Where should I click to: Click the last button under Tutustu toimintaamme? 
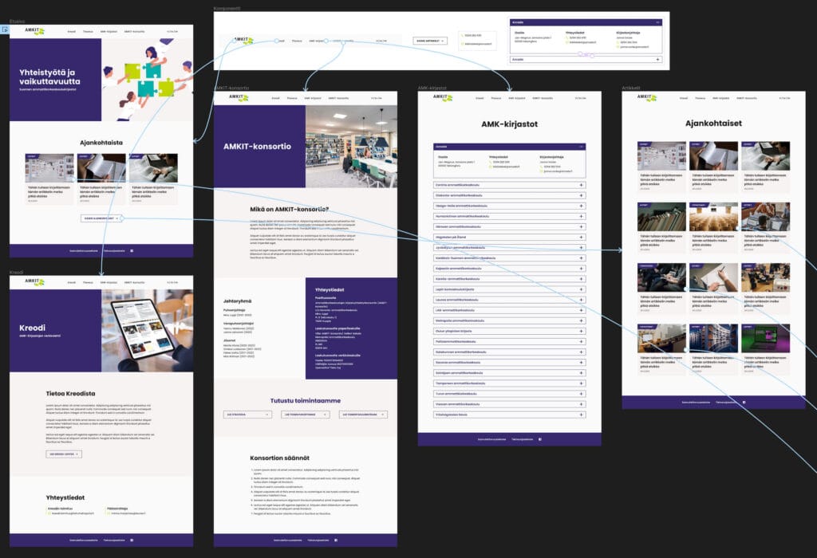point(364,415)
